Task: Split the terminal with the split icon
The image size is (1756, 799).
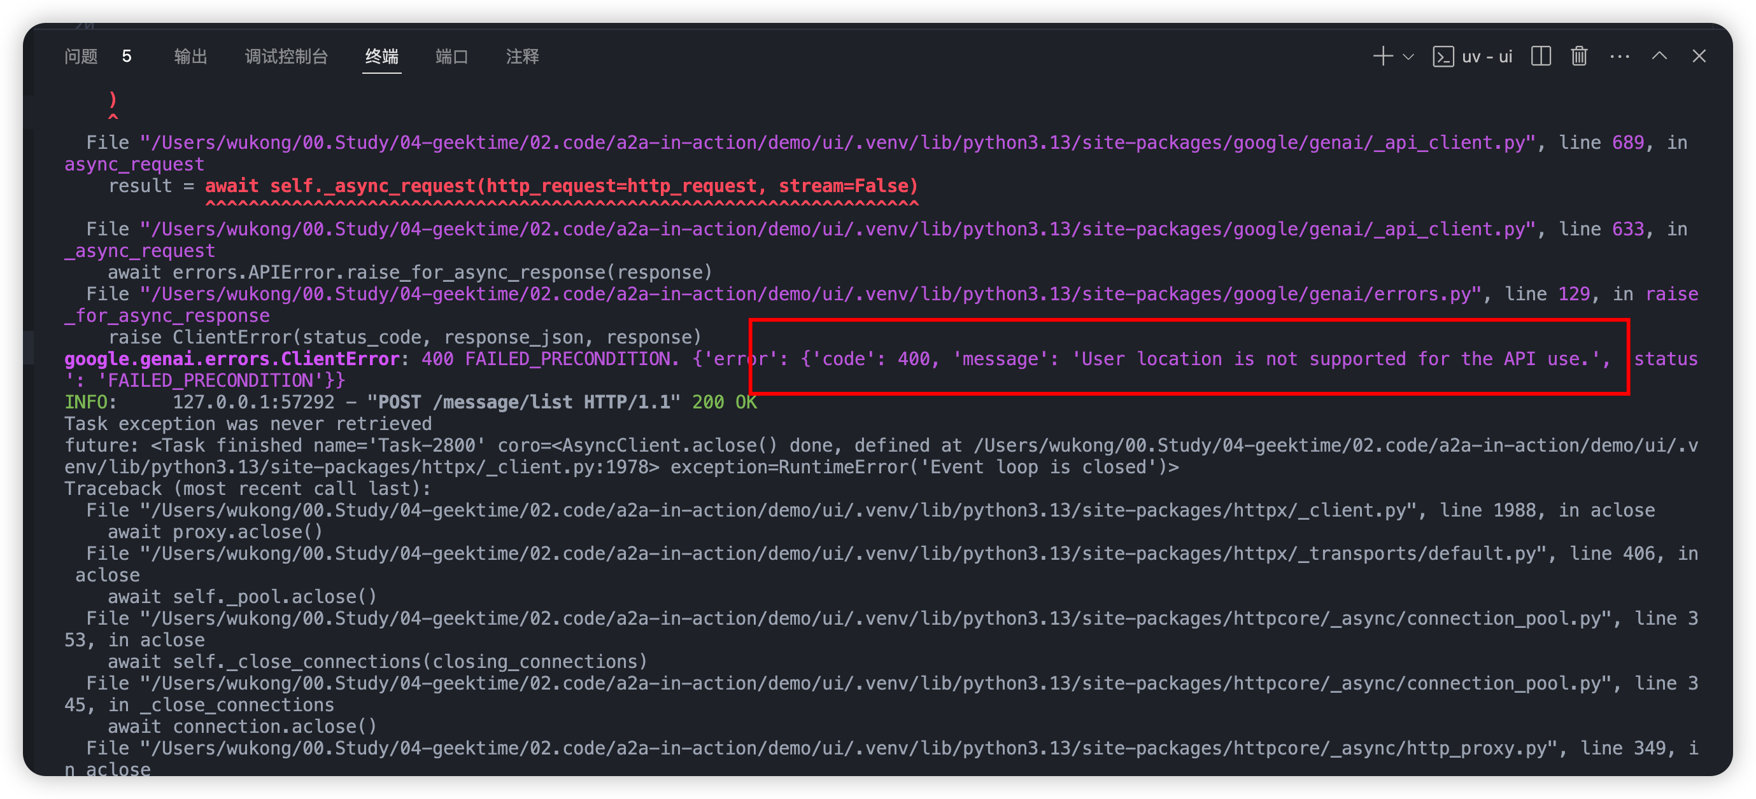Action: pyautogui.click(x=1541, y=57)
